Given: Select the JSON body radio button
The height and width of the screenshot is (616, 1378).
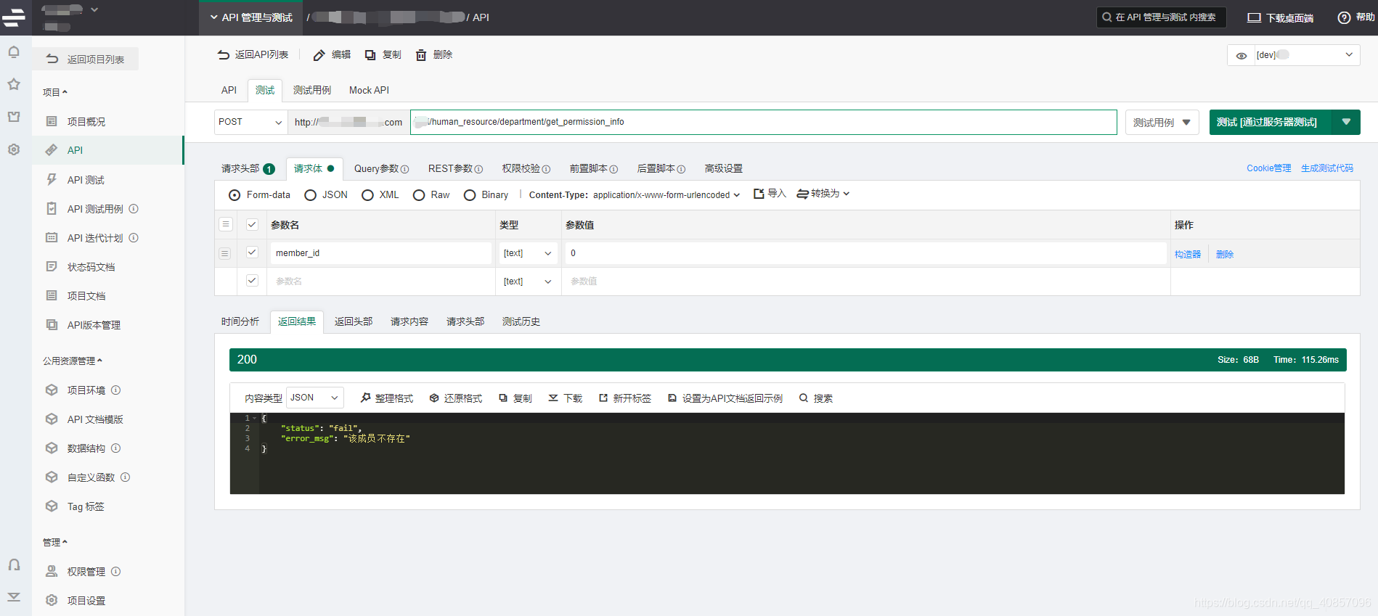Looking at the screenshot, I should [x=310, y=195].
